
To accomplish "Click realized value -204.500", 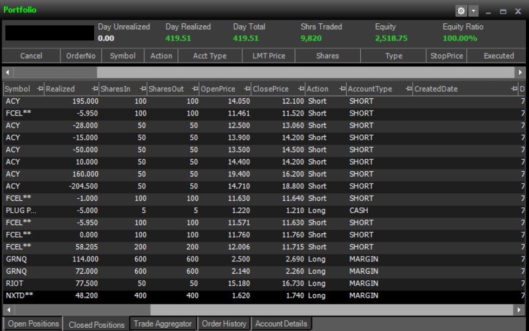I will 83,186.
